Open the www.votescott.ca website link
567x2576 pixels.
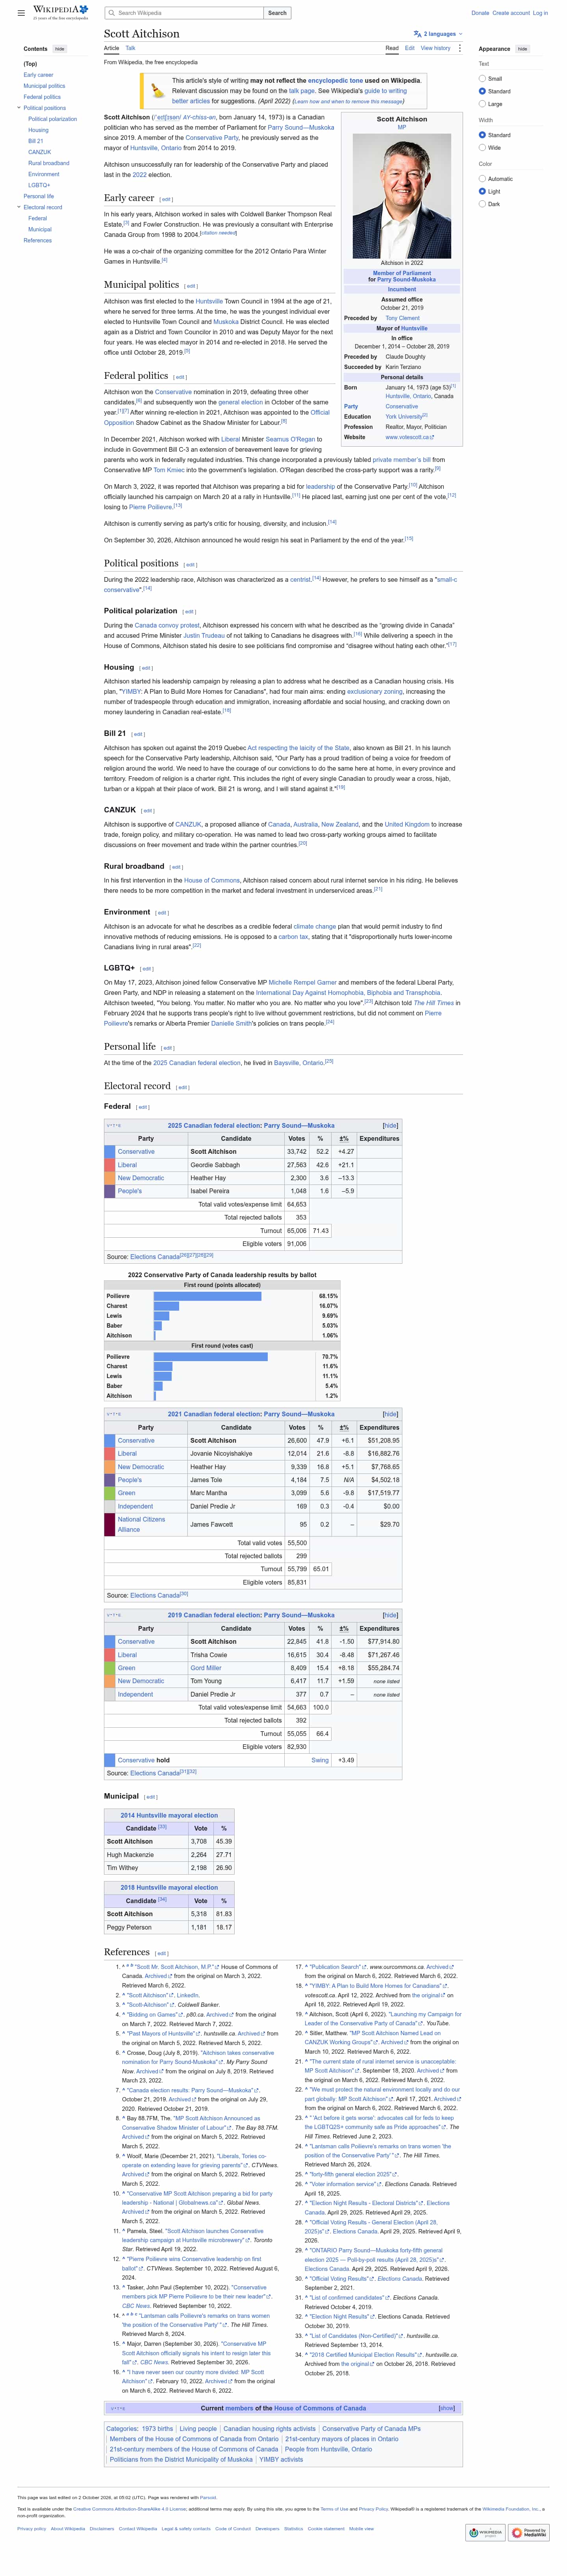[409, 437]
